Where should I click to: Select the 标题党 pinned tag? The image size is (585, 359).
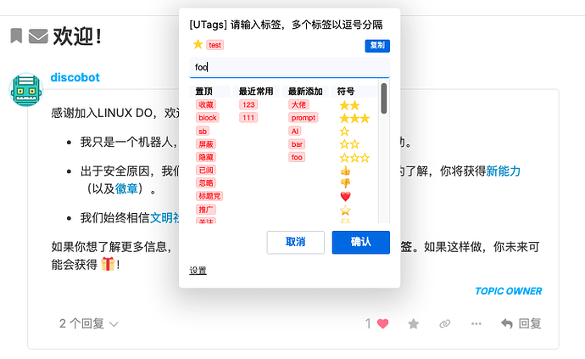tap(209, 196)
